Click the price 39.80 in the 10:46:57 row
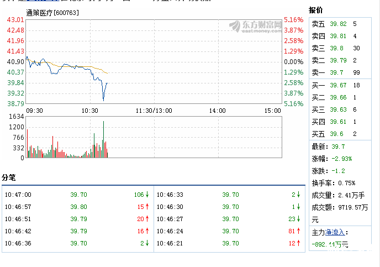 pos(78,207)
